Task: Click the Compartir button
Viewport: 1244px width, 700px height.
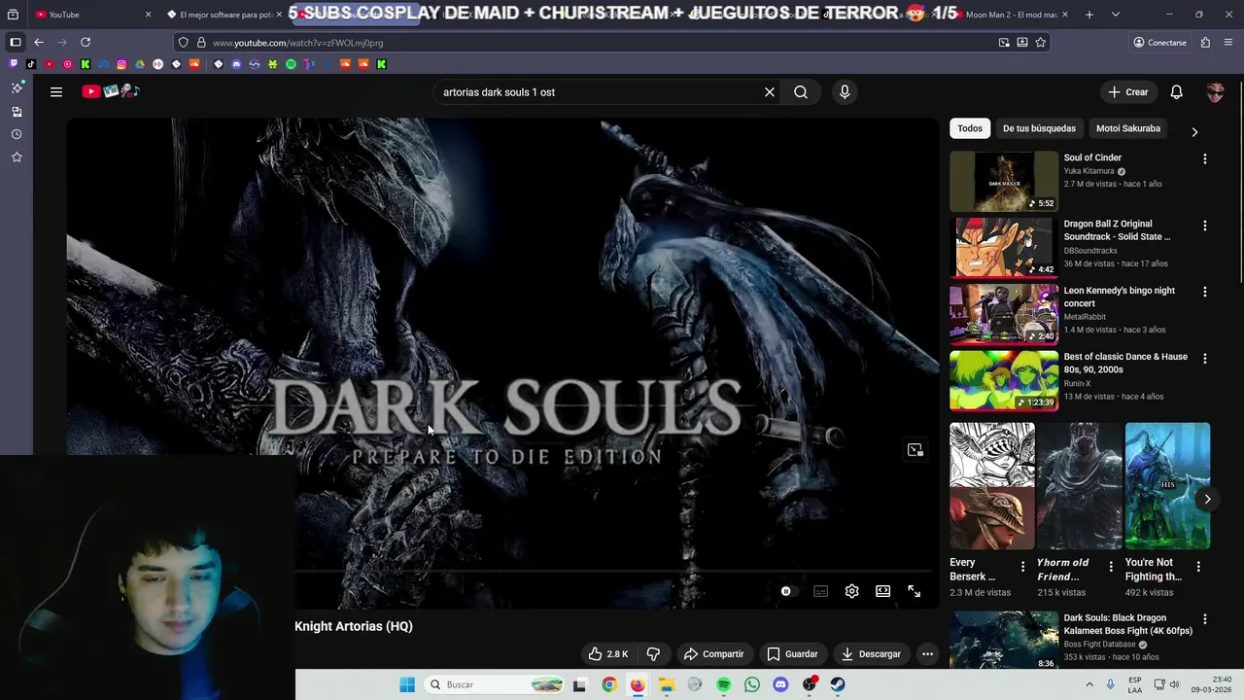Action: click(x=713, y=653)
